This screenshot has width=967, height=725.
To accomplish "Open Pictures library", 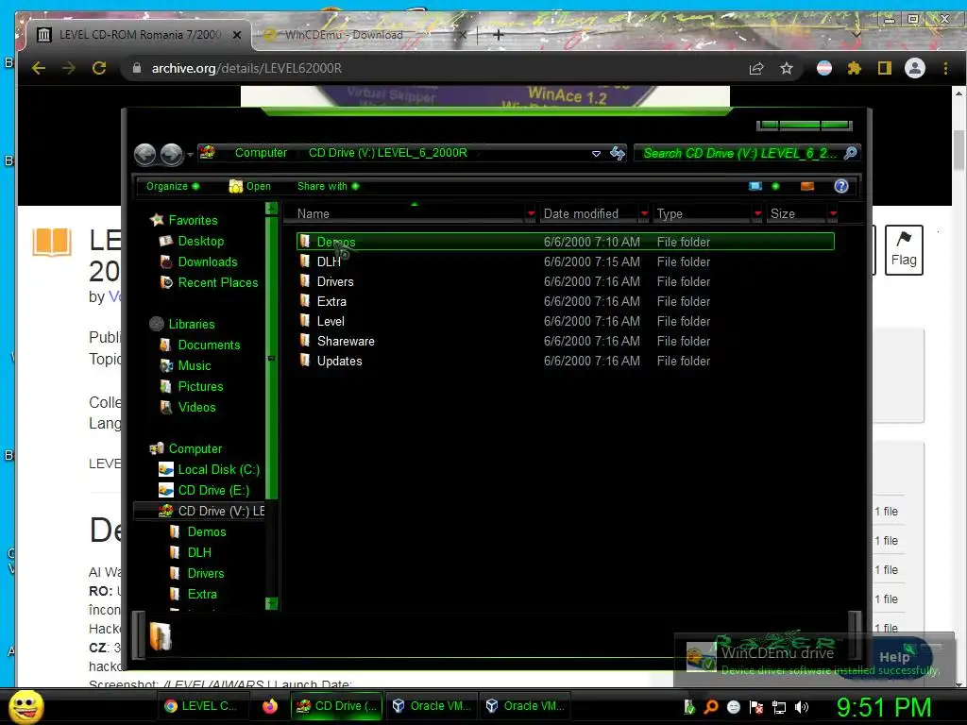I will click(x=191, y=386).
